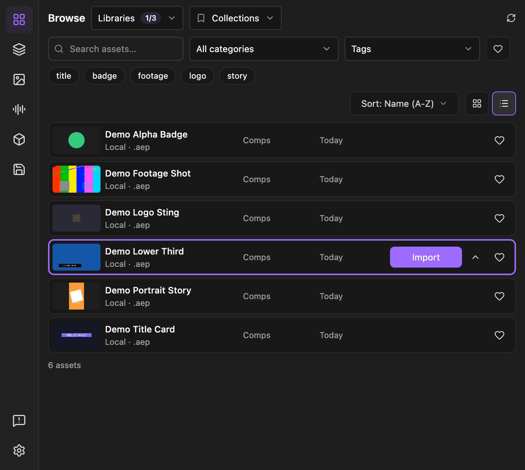The width and height of the screenshot is (525, 470).
Task: Click the Demo Logo Sting name
Action: 142,213
